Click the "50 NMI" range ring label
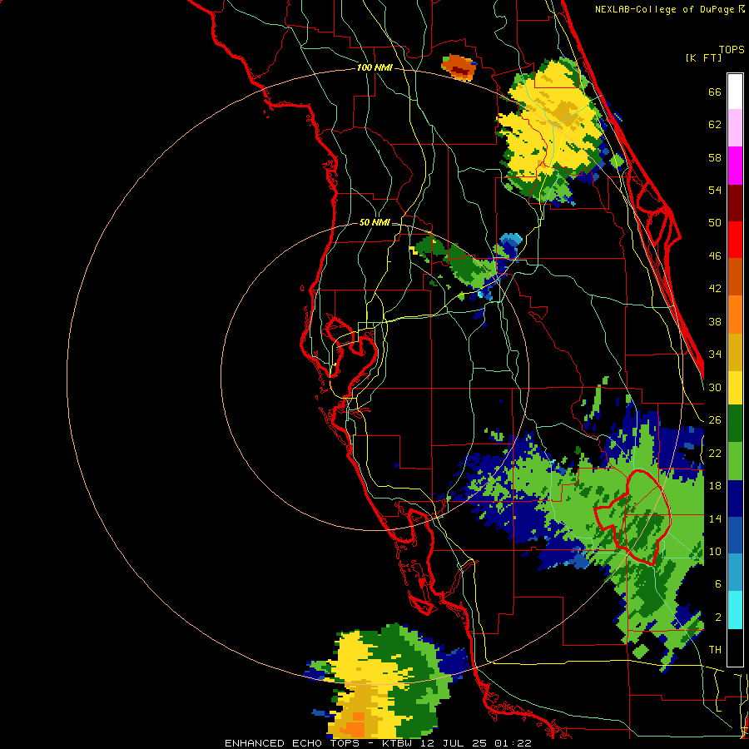Viewport: 749px width, 749px height. click(x=374, y=222)
